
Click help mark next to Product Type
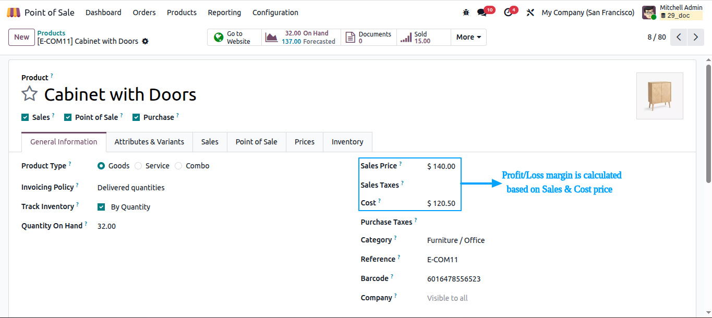coord(70,164)
